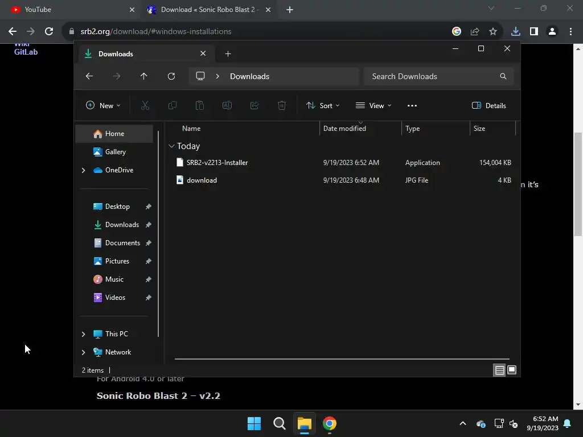Toggle the Details pane button

(488, 105)
